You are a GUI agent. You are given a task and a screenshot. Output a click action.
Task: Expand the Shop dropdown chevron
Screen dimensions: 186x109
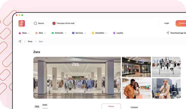29,33
